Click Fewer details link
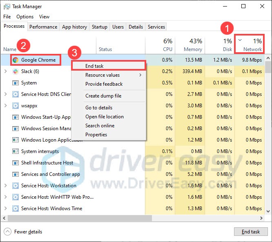This screenshot has width=272, height=242. [x=28, y=232]
